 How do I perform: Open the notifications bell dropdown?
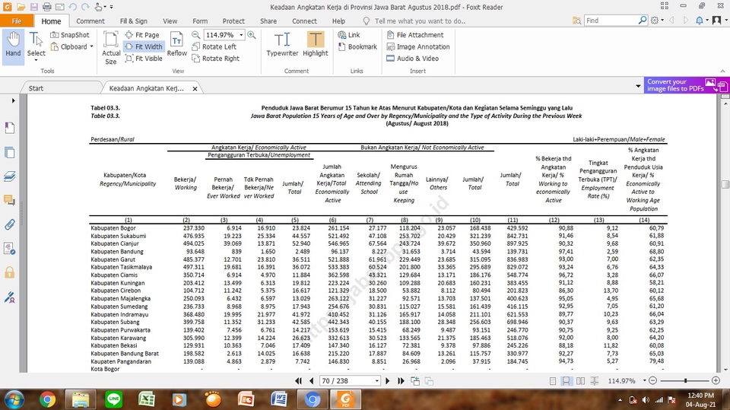701,21
